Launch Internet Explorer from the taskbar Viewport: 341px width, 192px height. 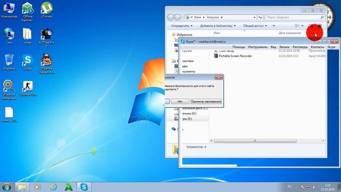[53, 187]
